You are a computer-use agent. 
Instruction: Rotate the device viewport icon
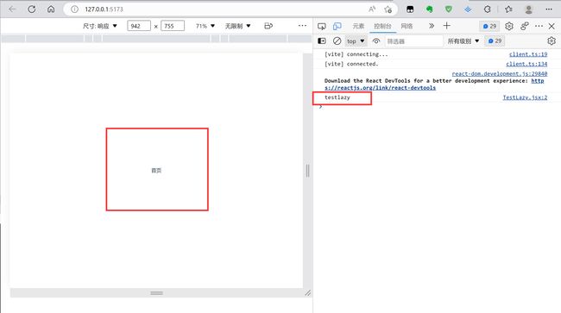click(268, 26)
